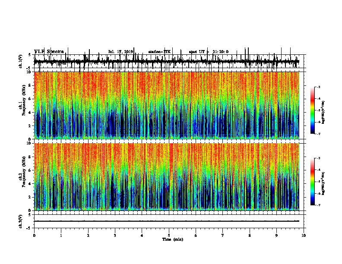Click the "VLF Spectra" title text
Image resolution: width=342 pixels, height=264 pixels.
coord(49,52)
